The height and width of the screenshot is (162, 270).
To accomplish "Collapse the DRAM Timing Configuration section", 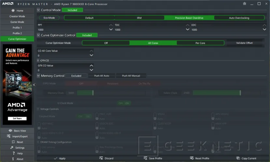I will tap(38, 142).
